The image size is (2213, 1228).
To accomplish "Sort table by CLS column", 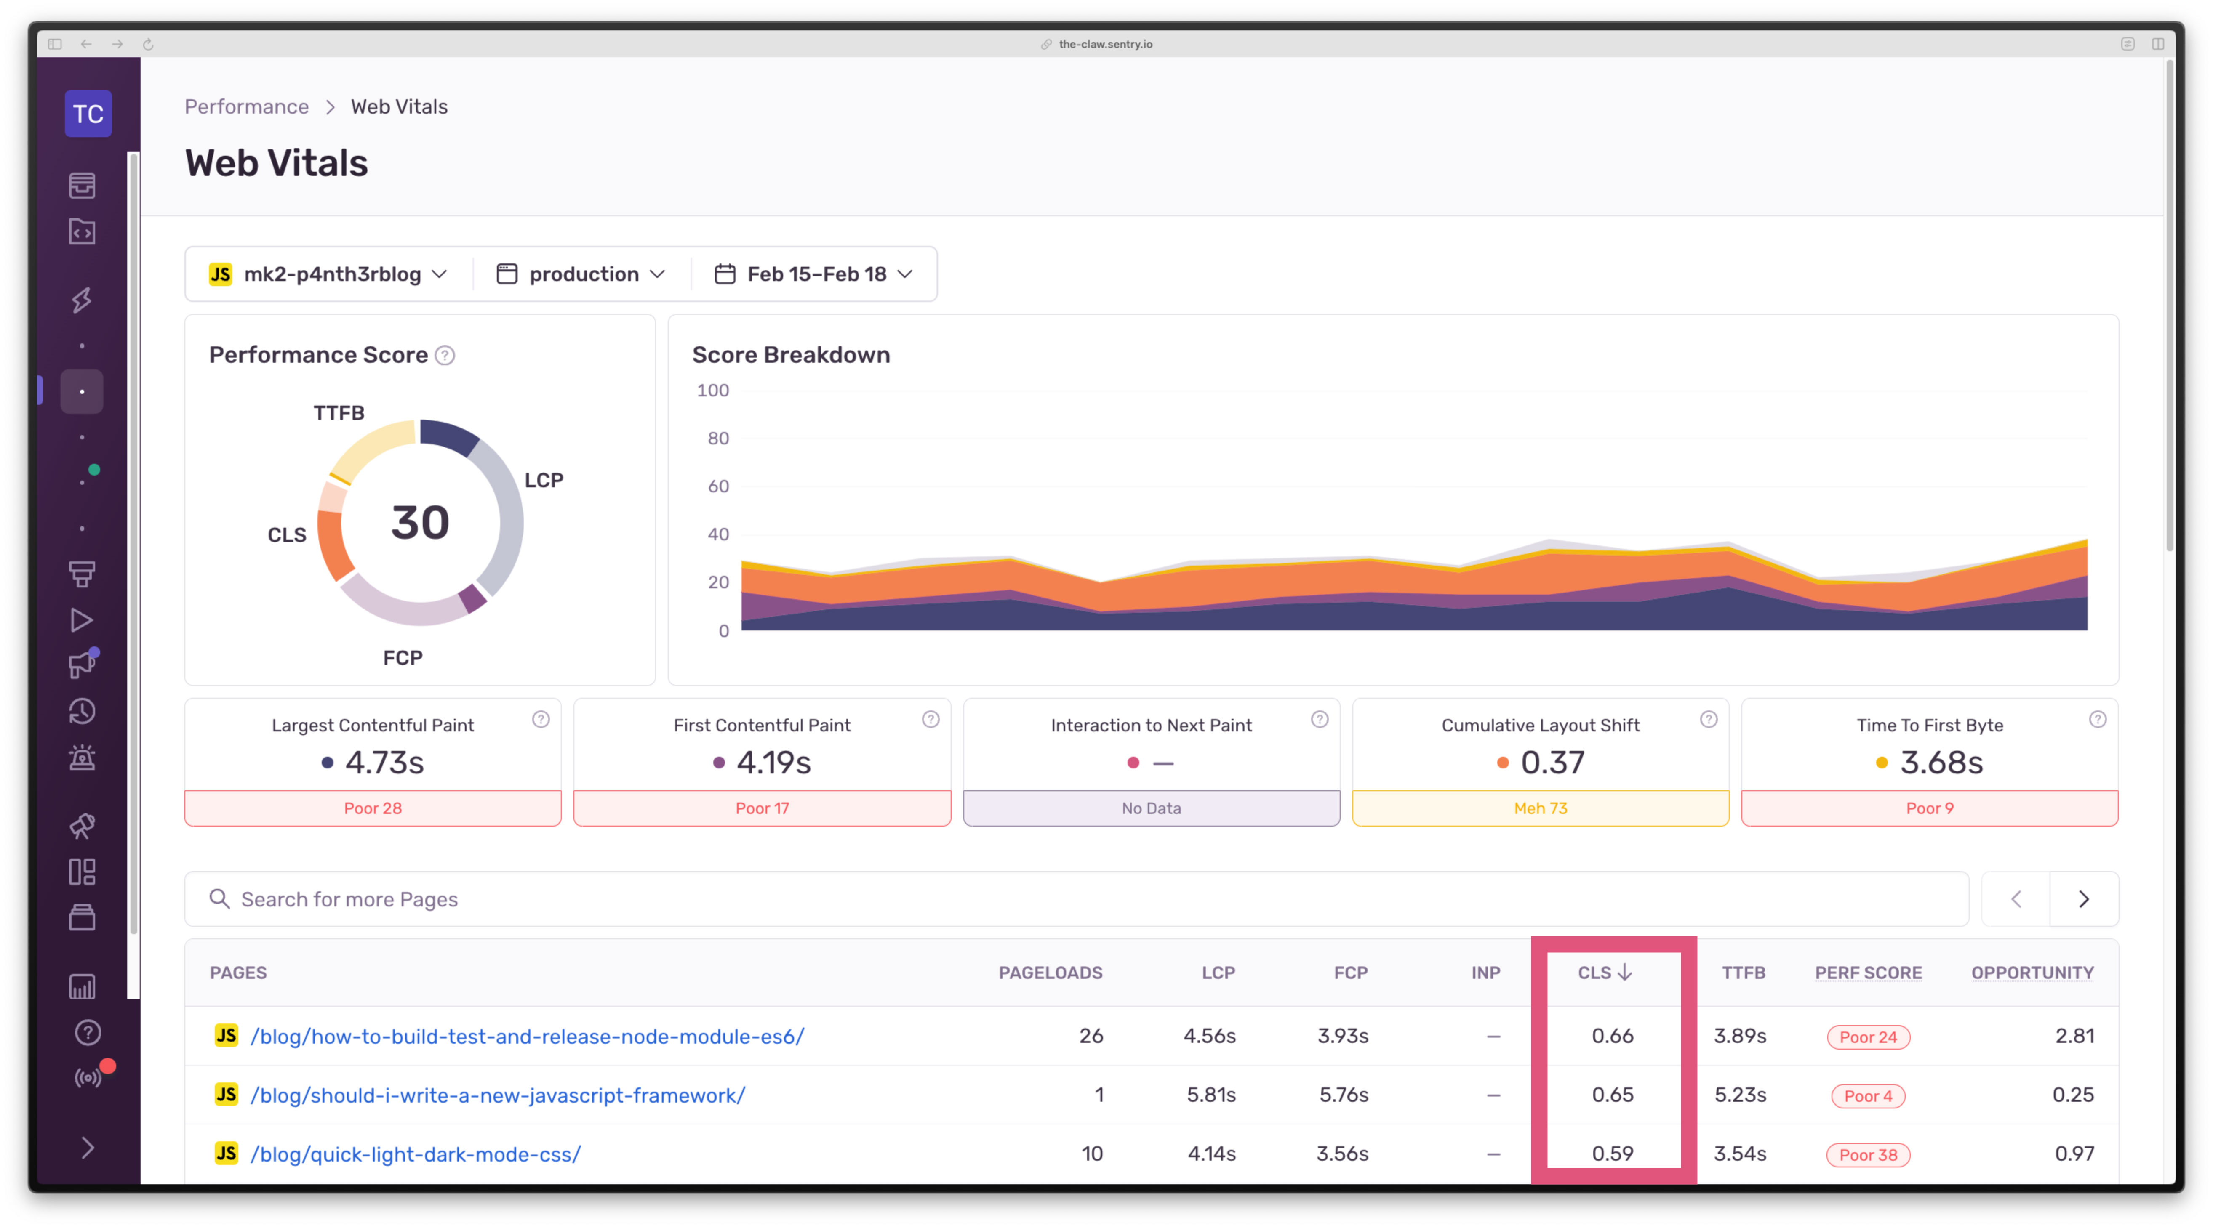I will [x=1605, y=972].
